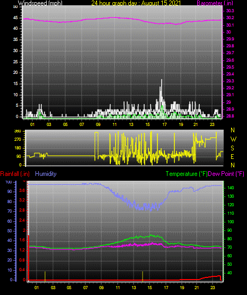
Task: Click the magenta 'Dew Point (°F)' label
Action: coord(226,174)
